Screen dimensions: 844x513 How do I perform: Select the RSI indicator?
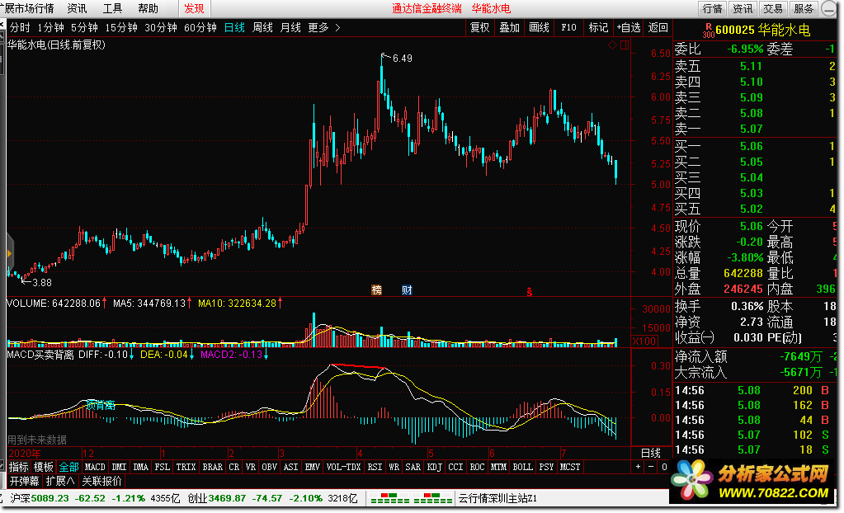(x=375, y=467)
